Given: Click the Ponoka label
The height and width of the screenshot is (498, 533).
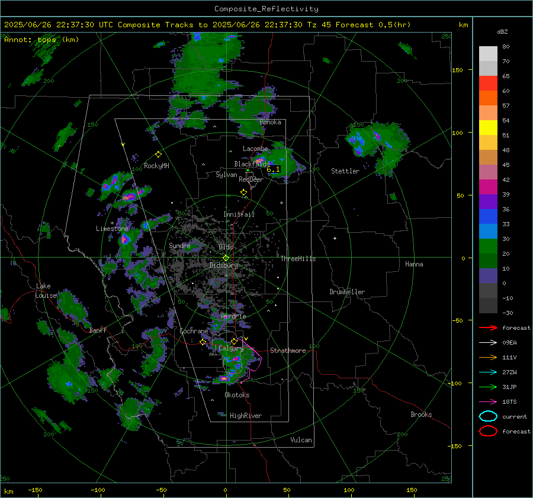Looking at the screenshot, I should (270, 122).
